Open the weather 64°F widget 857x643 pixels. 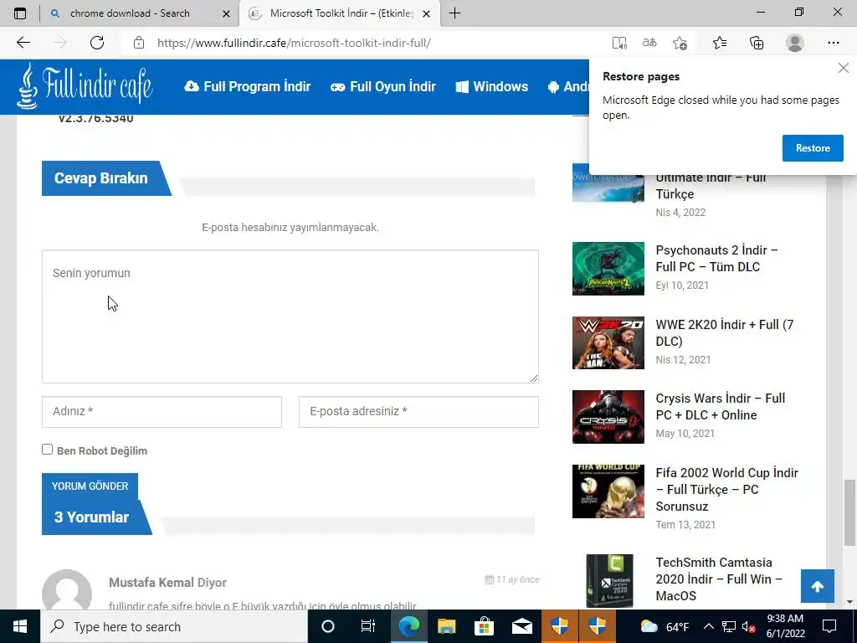coord(664,626)
